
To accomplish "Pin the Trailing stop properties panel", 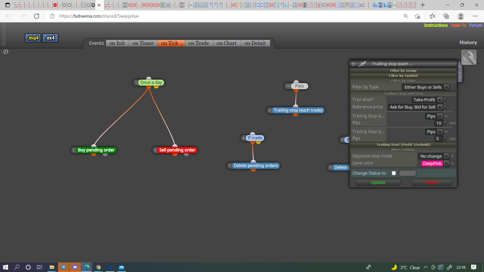I will click(362, 64).
